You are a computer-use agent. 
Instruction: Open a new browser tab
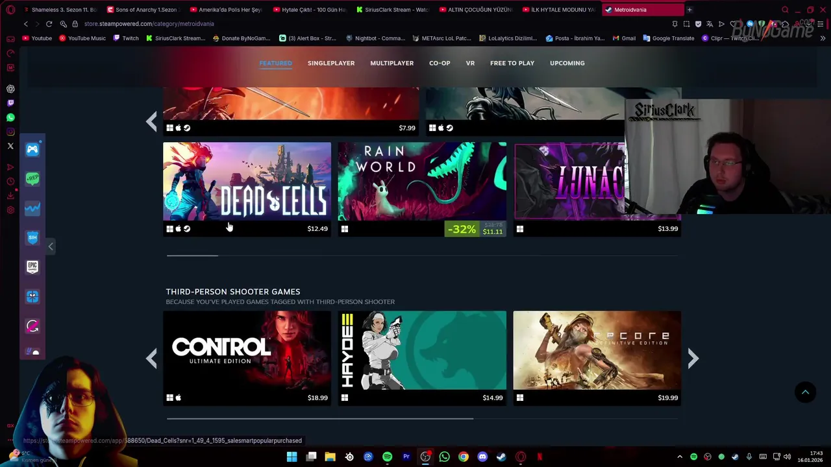(689, 10)
